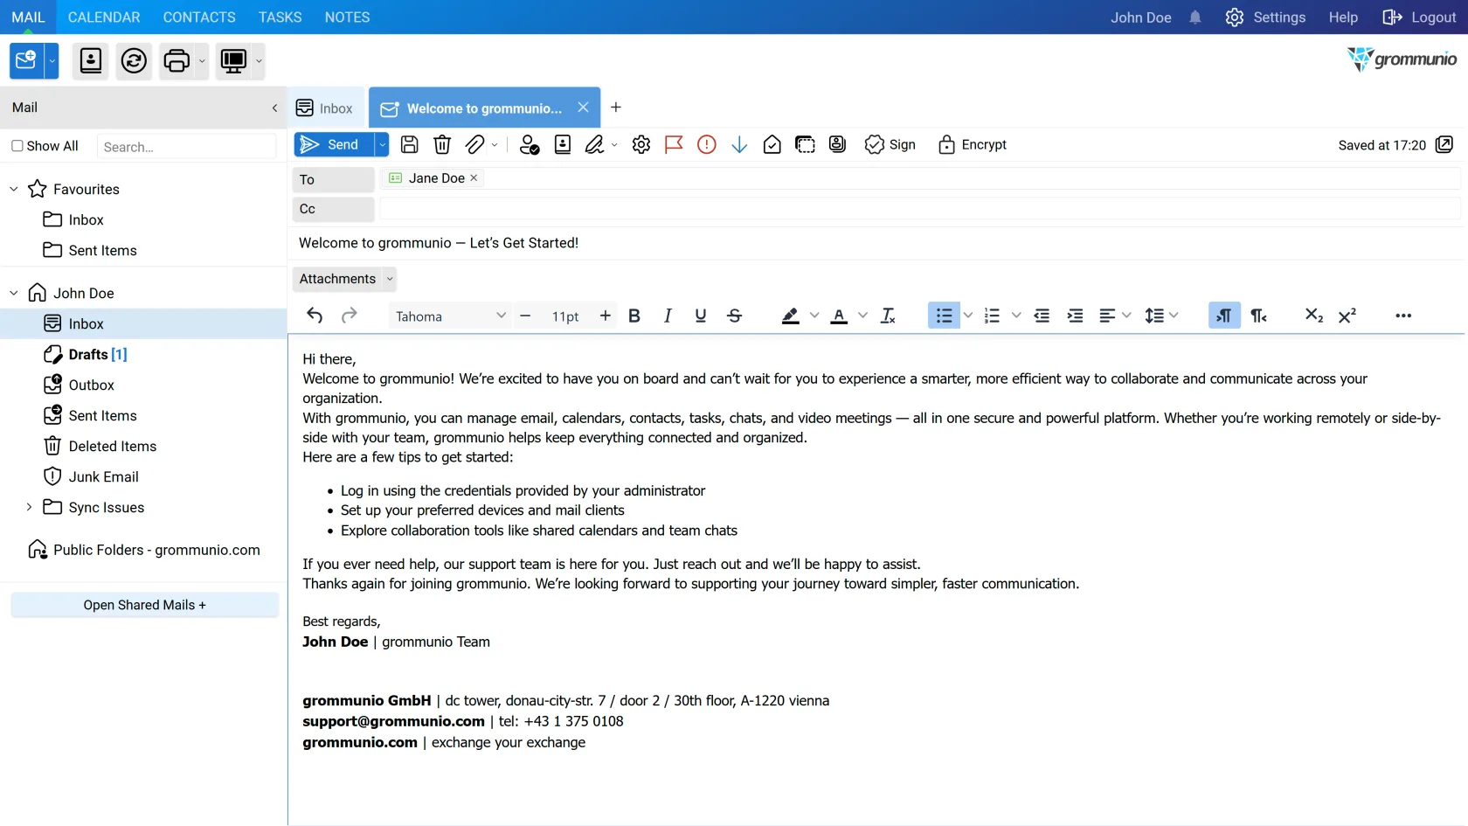This screenshot has width=1468, height=826.
Task: Open the line spacing dropdown
Action: [x=1161, y=316]
